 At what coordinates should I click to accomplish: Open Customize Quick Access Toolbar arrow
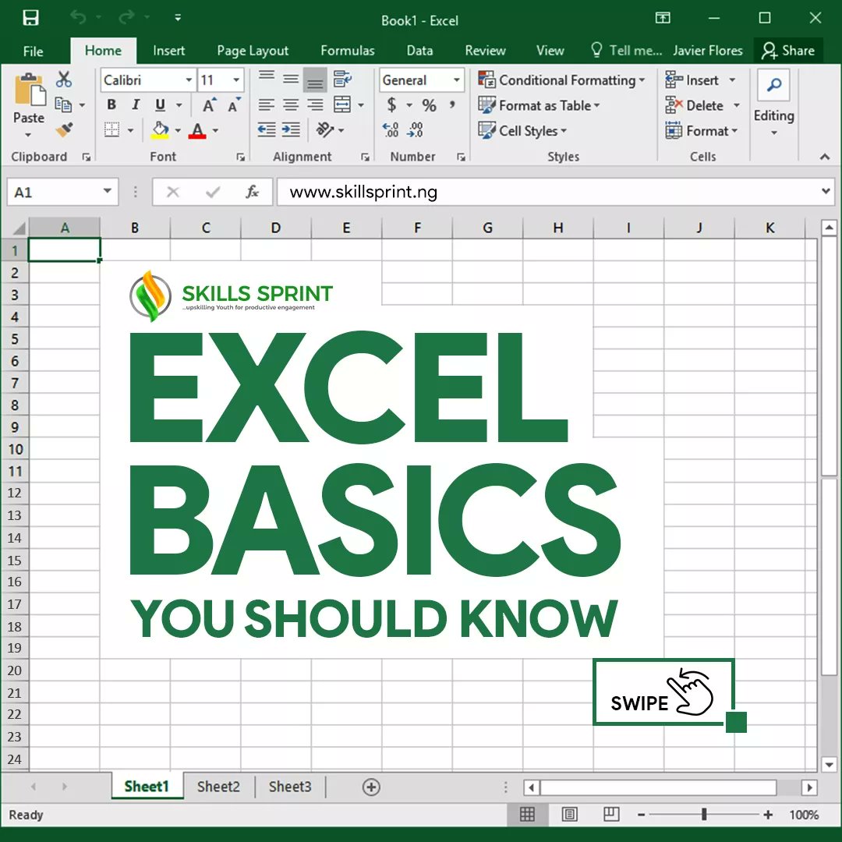[x=178, y=18]
